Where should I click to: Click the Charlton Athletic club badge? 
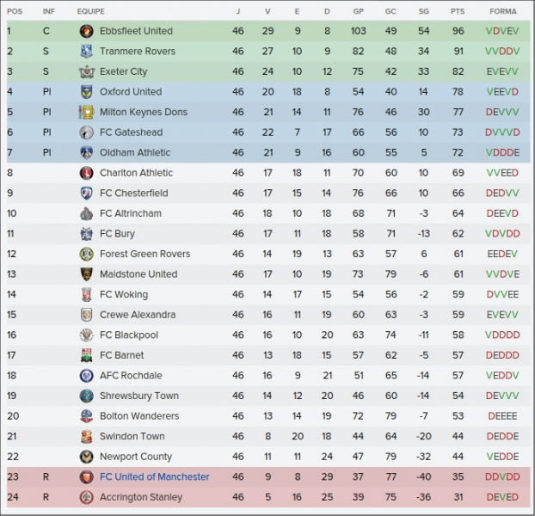86,173
